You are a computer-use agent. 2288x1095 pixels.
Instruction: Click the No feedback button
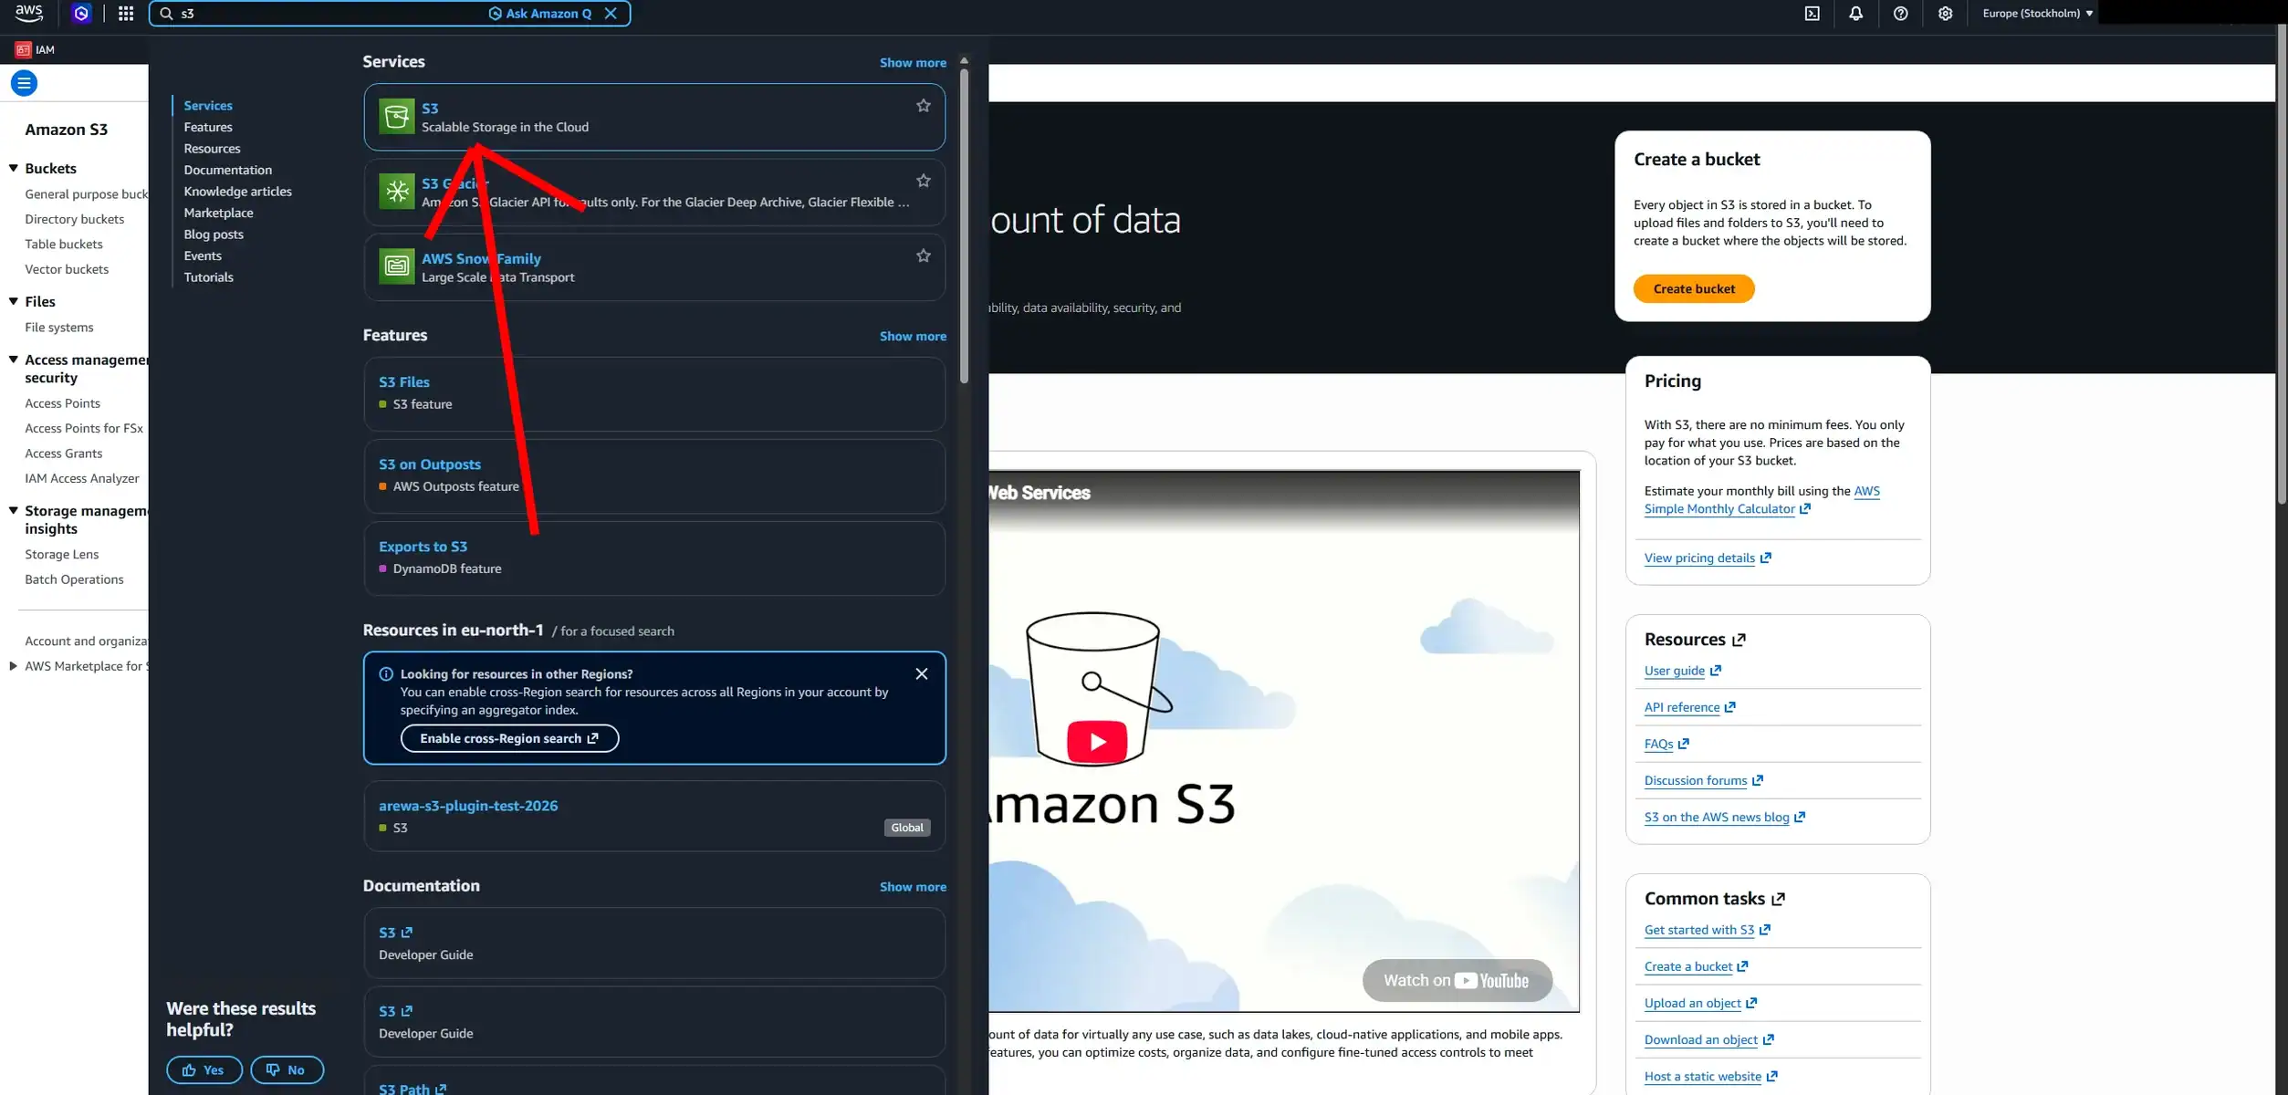click(287, 1069)
